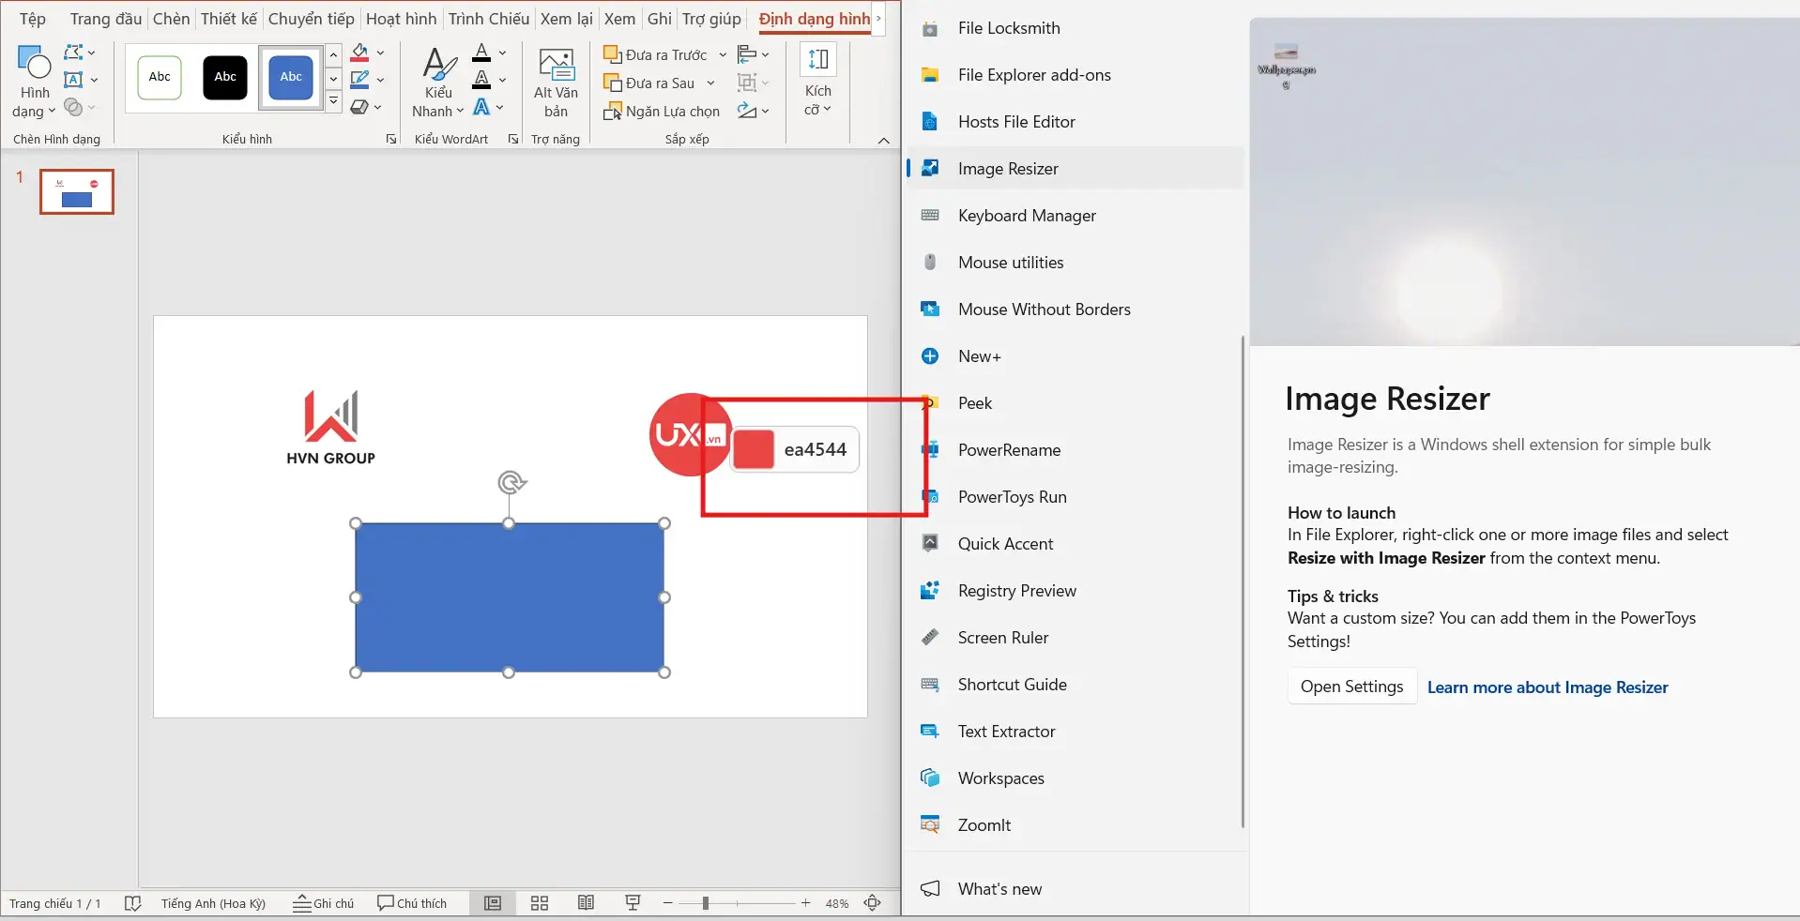Open the Shape Fill color icon
The height and width of the screenshot is (921, 1800).
pos(360,53)
